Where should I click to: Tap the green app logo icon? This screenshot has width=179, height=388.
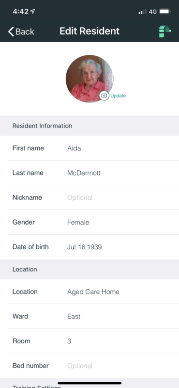tap(164, 32)
